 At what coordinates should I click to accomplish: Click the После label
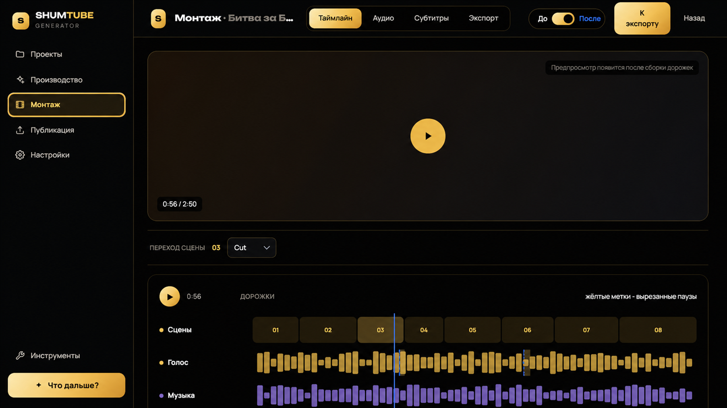tap(590, 18)
